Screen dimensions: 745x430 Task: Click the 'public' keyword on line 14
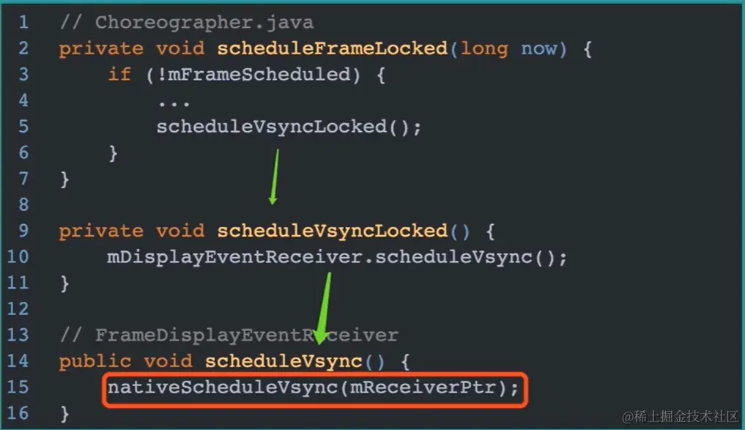tap(94, 362)
